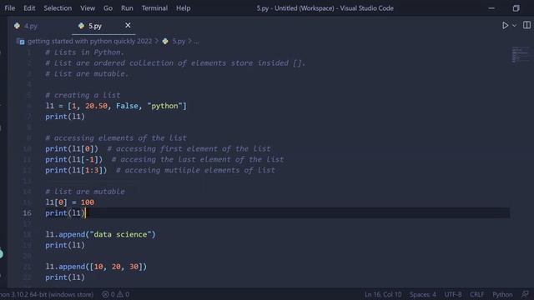The height and width of the screenshot is (300, 534).
Task: Go to line via Ln 16, Col 10
Action: (x=383, y=294)
